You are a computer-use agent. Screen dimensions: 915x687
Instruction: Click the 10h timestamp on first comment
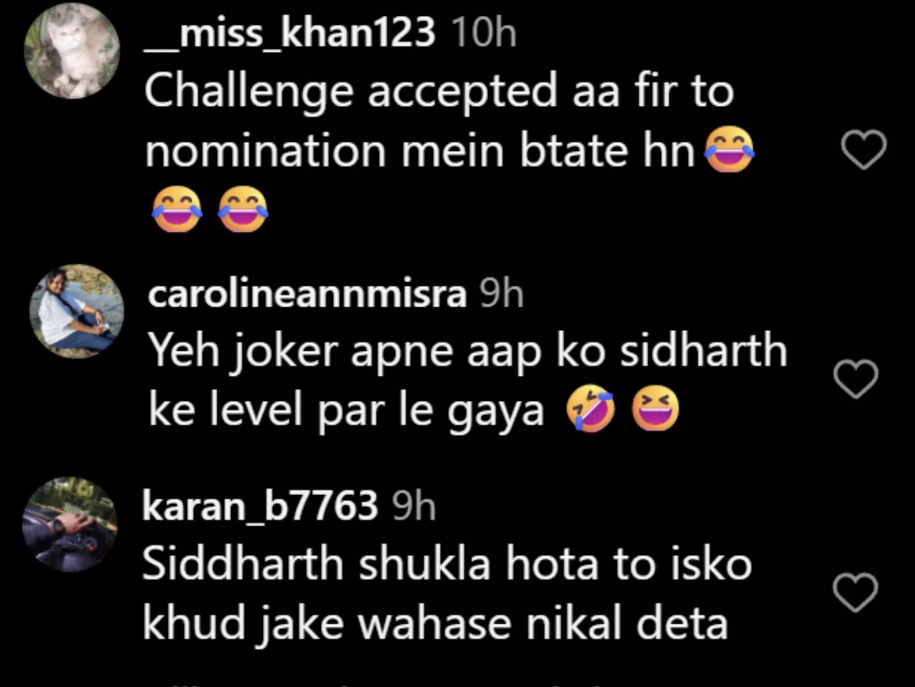coord(483,33)
